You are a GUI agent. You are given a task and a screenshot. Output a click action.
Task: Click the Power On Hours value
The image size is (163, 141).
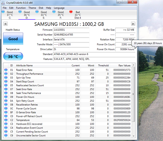pyautogui.click(x=125, y=49)
